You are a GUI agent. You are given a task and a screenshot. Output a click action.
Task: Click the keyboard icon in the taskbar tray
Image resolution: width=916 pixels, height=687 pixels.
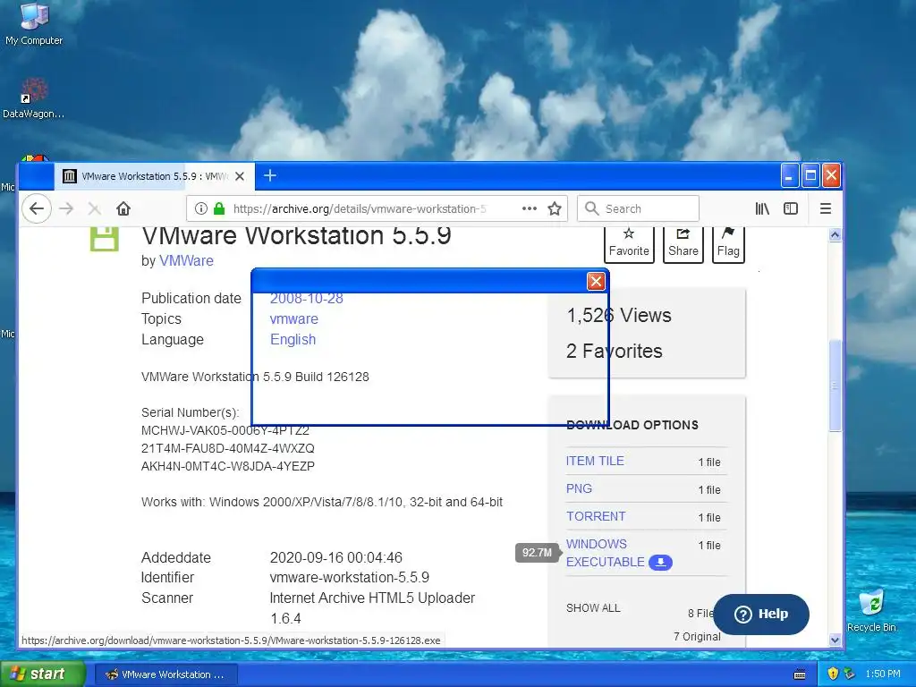coord(800,674)
